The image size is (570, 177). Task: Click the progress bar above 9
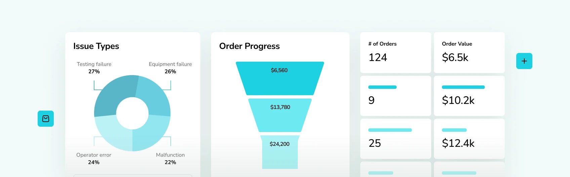tap(382, 87)
